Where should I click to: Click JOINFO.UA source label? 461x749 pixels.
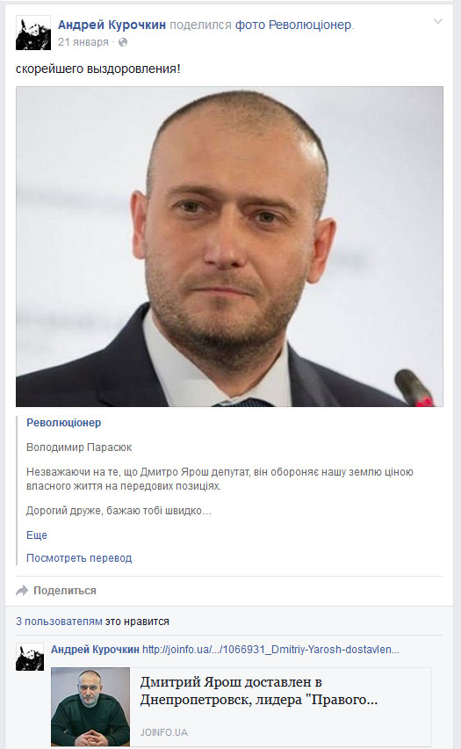click(163, 732)
